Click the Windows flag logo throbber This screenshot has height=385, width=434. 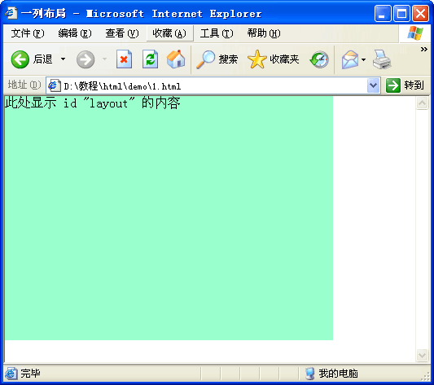coord(415,33)
